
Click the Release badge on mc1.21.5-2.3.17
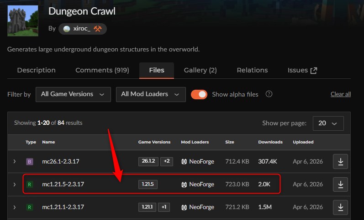point(30,184)
